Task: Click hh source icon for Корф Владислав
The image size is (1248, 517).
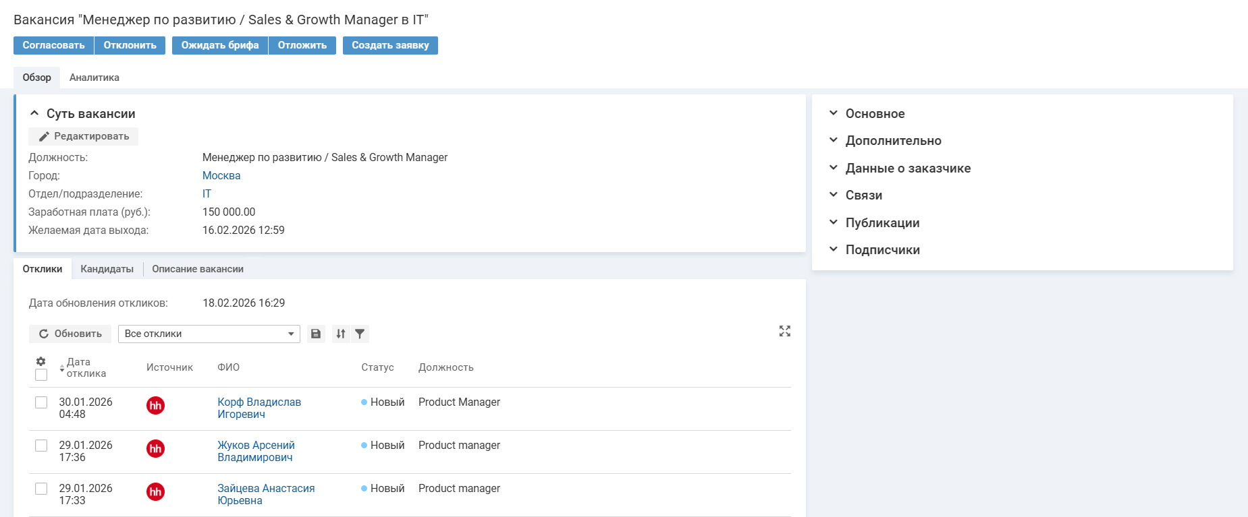Action: (x=155, y=405)
